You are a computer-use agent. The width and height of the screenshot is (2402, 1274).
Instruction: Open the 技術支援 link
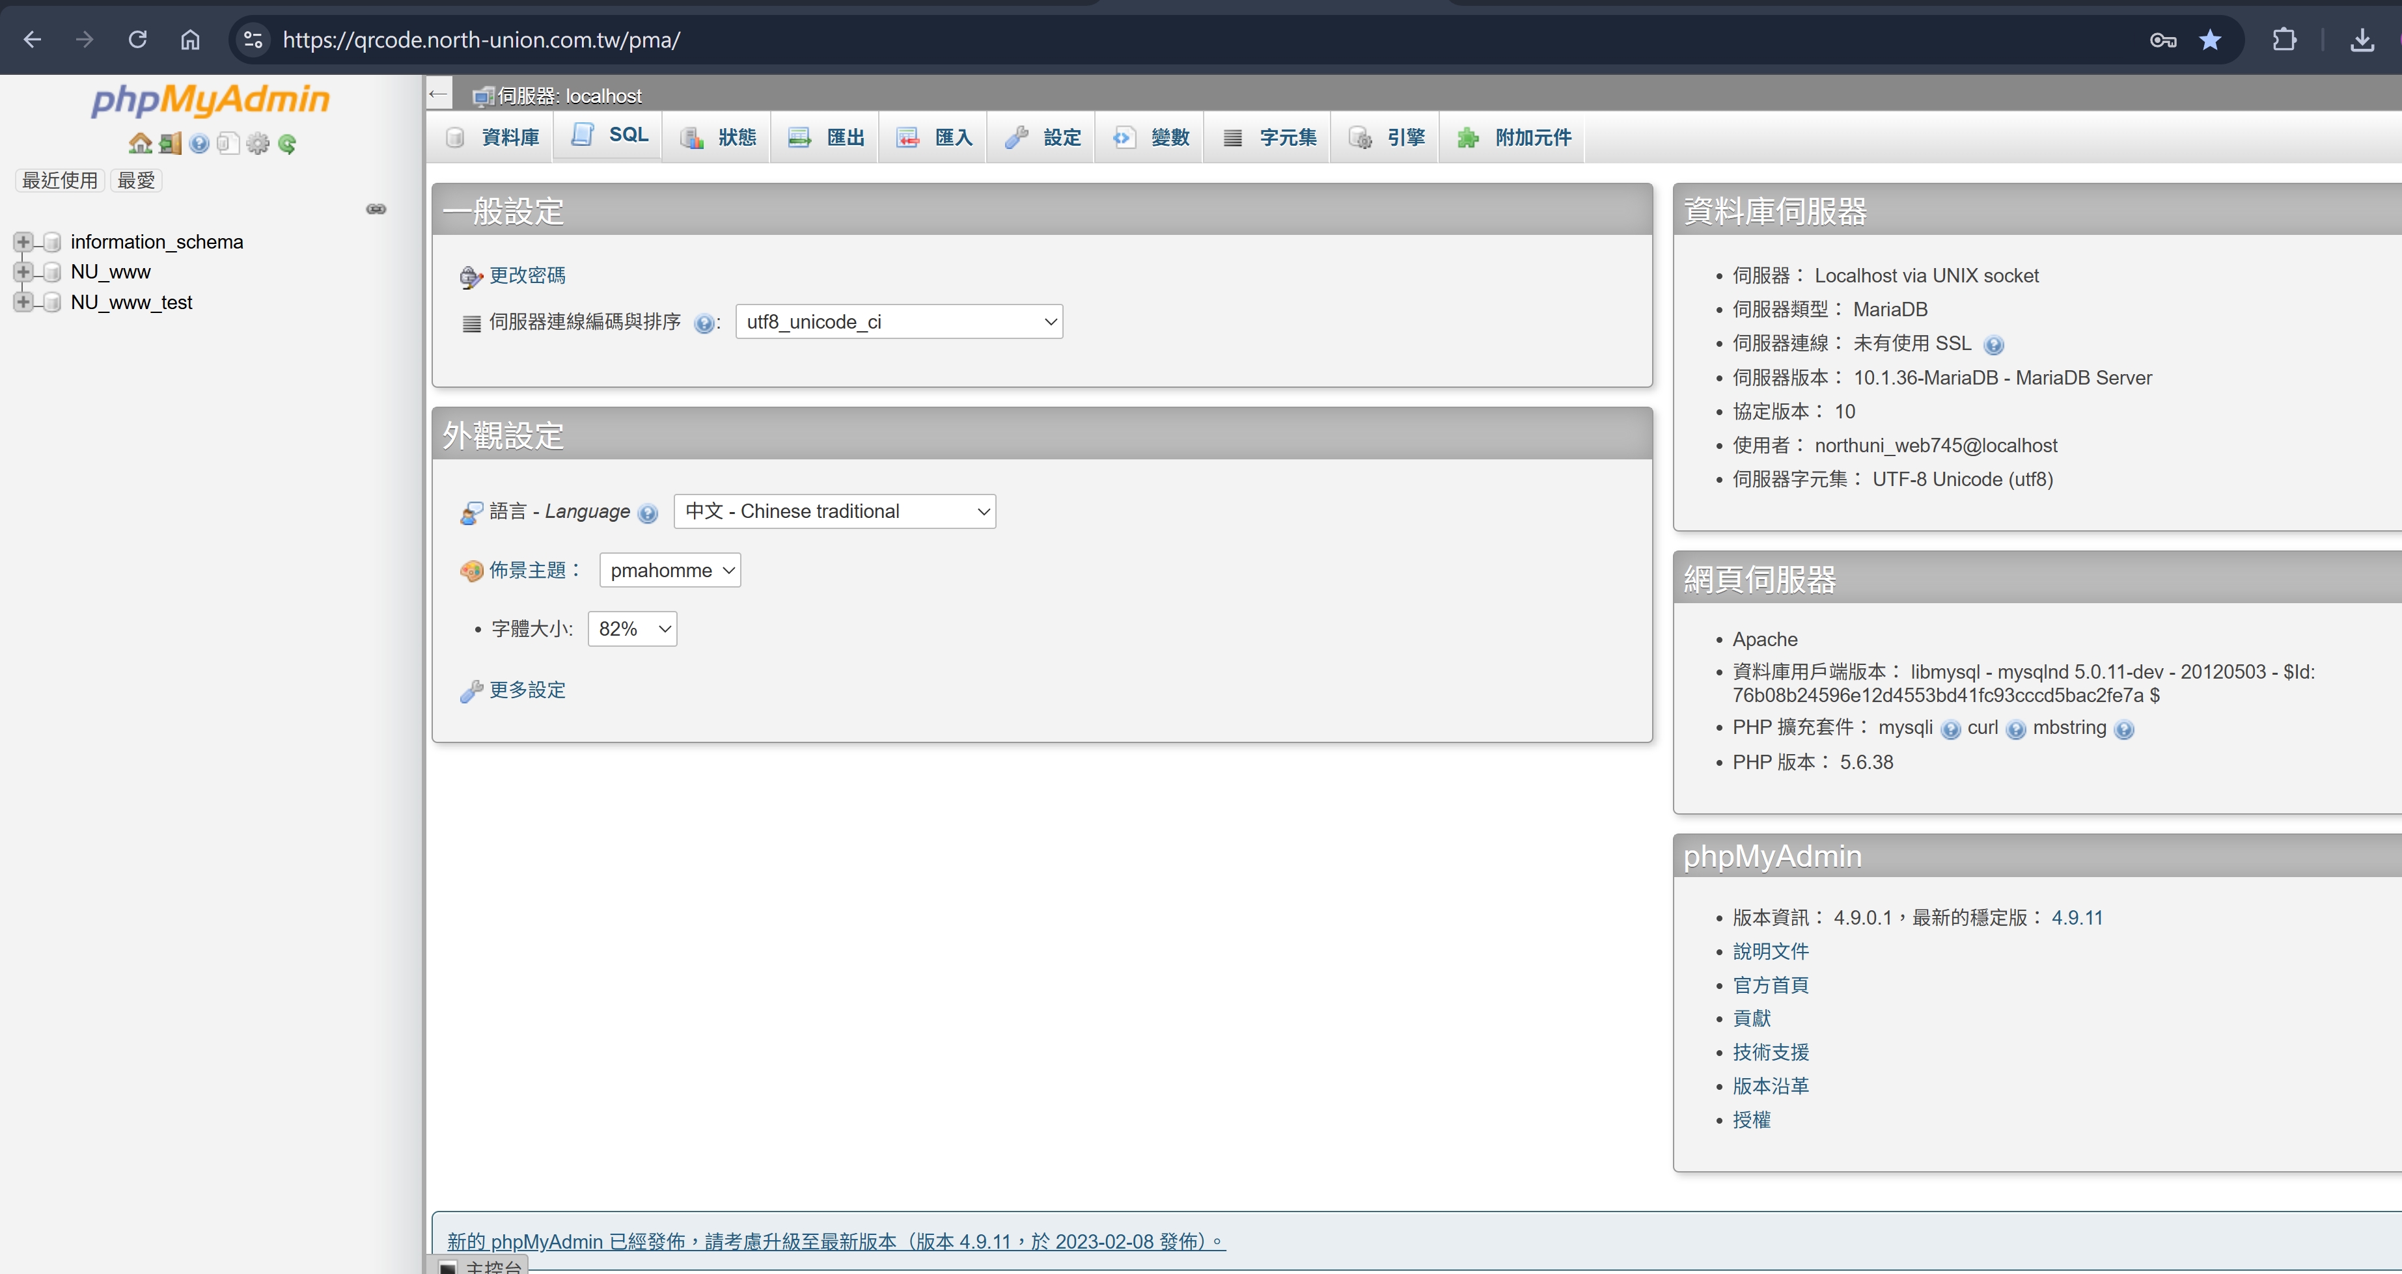(1771, 1052)
